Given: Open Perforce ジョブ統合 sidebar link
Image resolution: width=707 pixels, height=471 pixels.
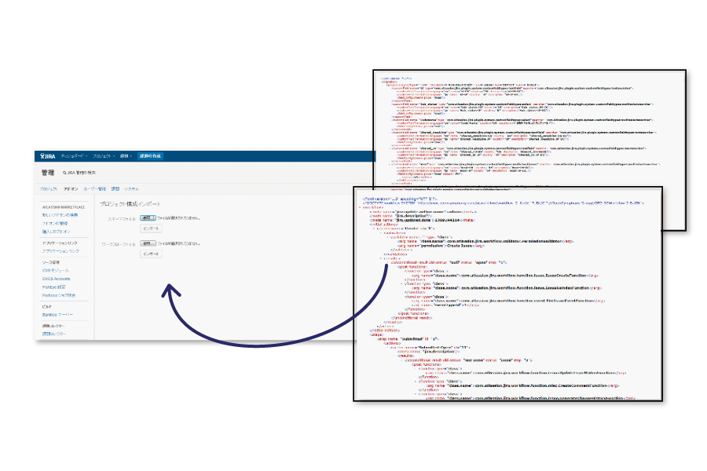Looking at the screenshot, I should pyautogui.click(x=59, y=295).
